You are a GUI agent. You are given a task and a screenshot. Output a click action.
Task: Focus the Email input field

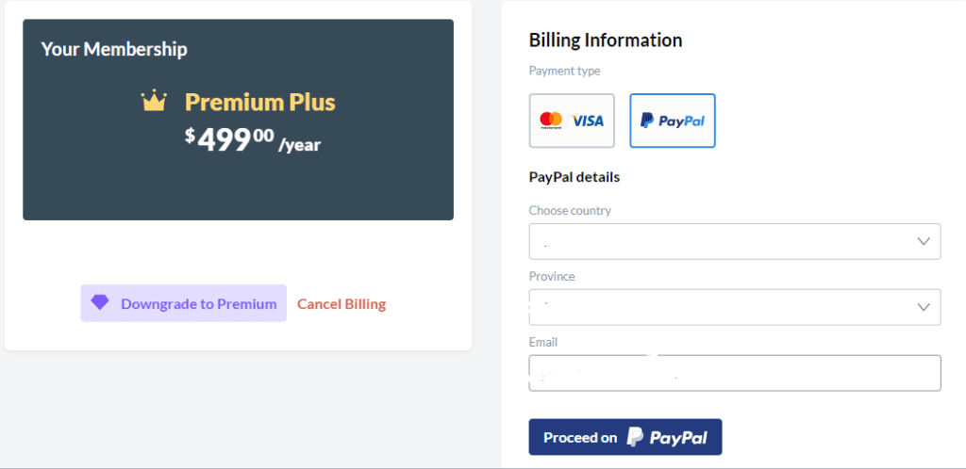click(x=734, y=373)
